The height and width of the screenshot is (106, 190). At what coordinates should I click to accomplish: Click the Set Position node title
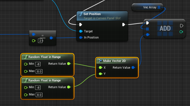tap(92, 14)
